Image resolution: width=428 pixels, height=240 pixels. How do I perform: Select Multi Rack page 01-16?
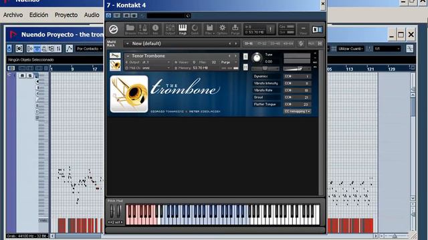[249, 43]
